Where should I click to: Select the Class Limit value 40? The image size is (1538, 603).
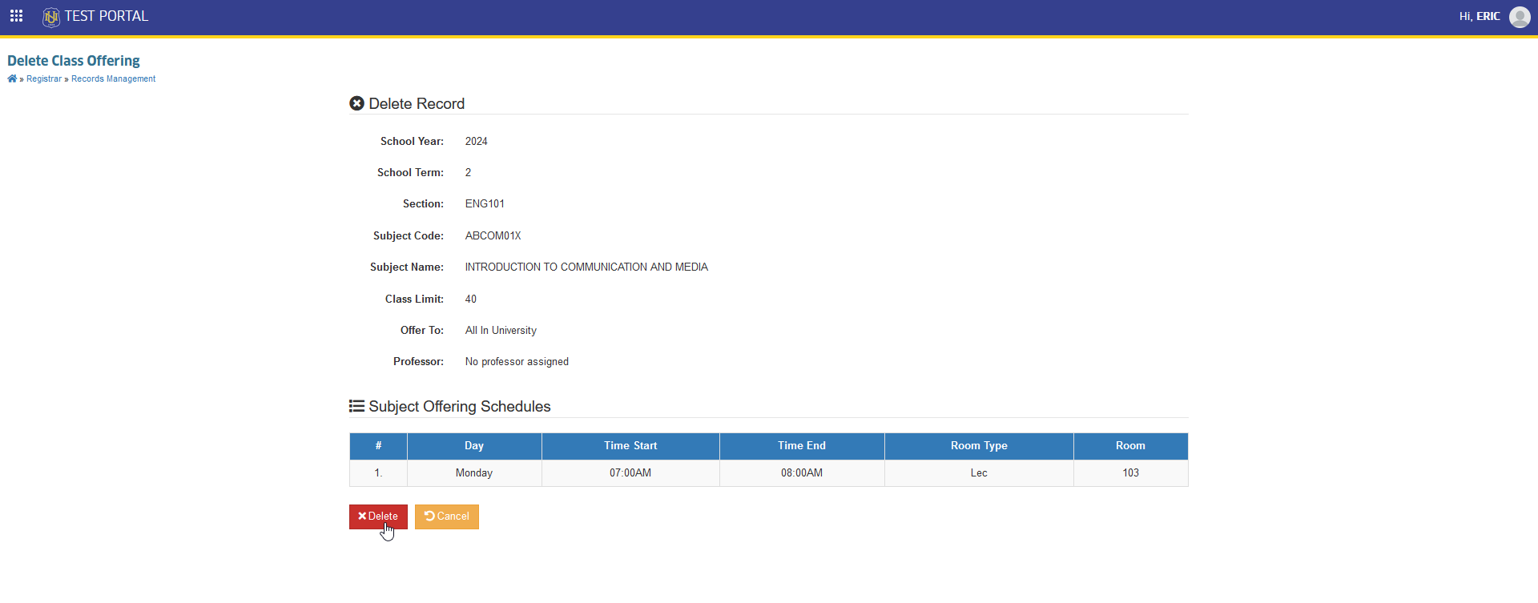471,299
